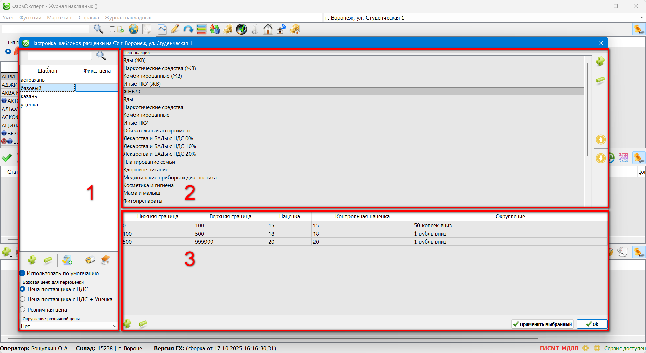This screenshot has width=646, height=353.
Task: Click the yellow down-arrow icon beside position types
Action: tap(600, 158)
